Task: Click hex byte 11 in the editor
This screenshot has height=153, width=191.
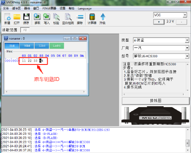Action: pyautogui.click(x=24, y=61)
